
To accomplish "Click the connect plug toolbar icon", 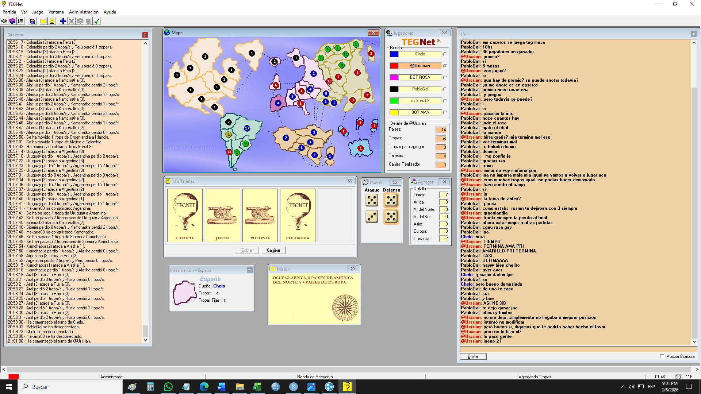I will click(4, 21).
